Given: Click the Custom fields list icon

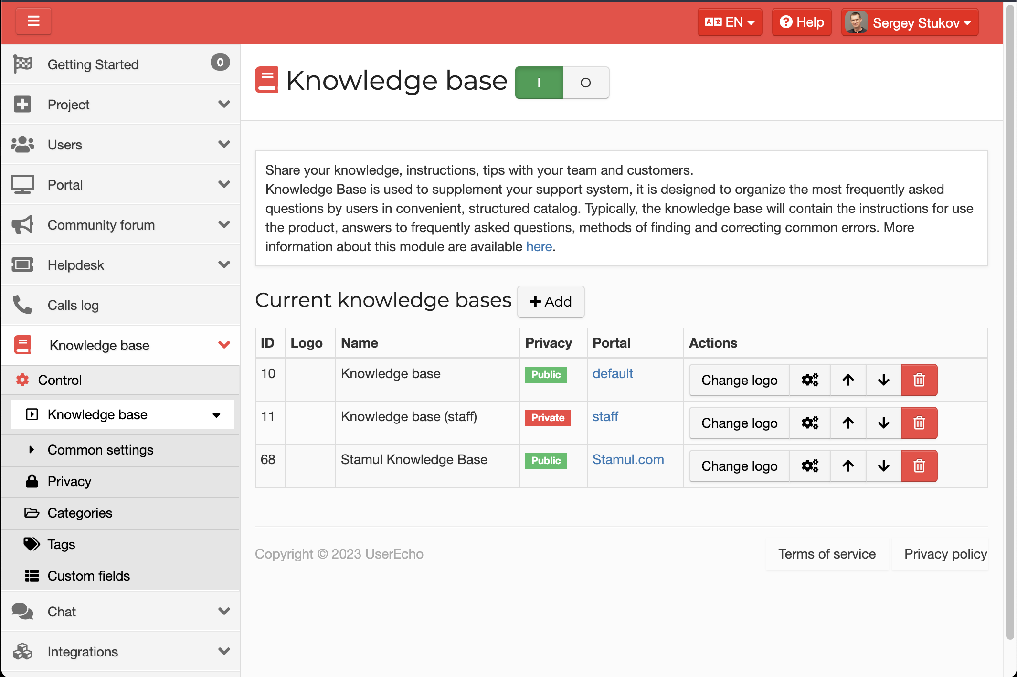Looking at the screenshot, I should pos(32,576).
